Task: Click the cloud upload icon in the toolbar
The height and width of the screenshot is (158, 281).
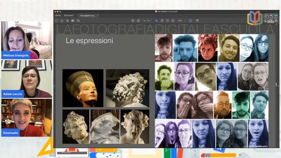Action: tap(67, 21)
